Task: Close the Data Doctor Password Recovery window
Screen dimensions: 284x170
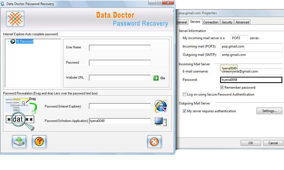Action: tap(168, 2)
